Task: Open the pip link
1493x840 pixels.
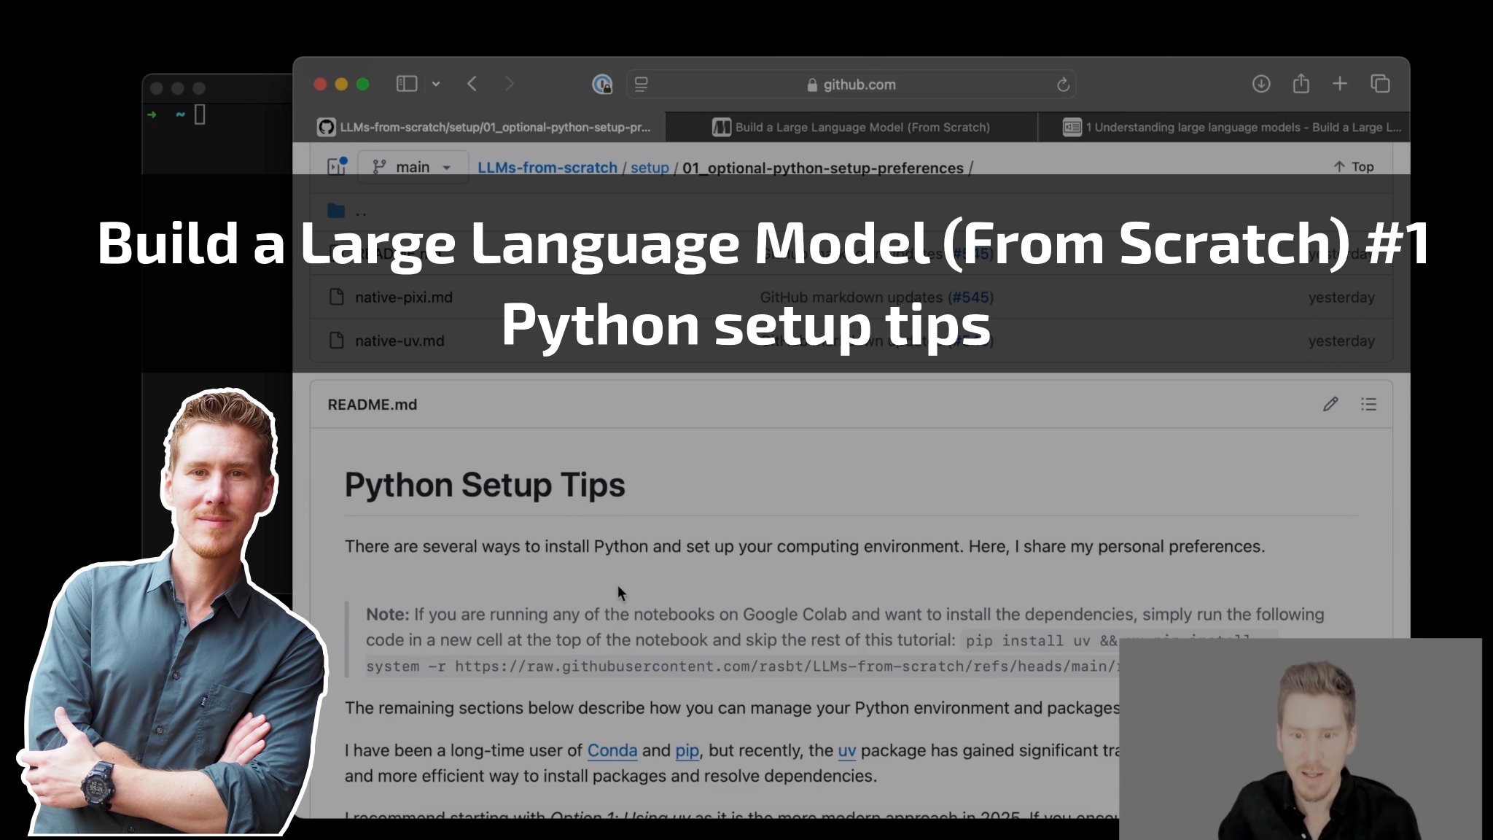Action: click(x=687, y=750)
